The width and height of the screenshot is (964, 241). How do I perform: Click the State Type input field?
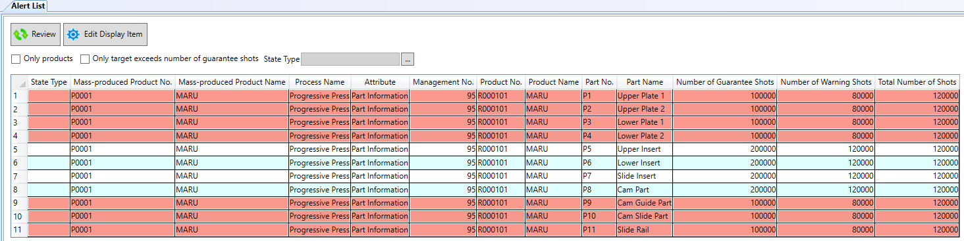pyautogui.click(x=350, y=59)
